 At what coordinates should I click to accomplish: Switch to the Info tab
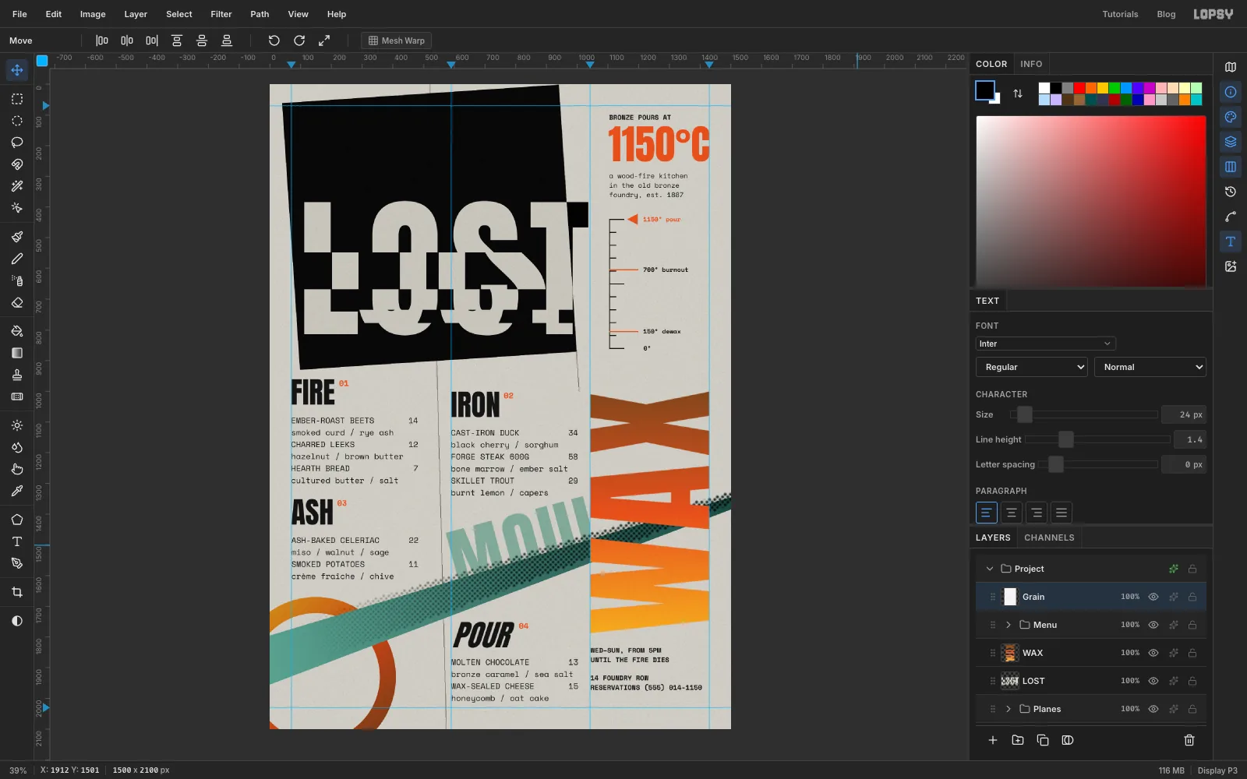[x=1031, y=64]
